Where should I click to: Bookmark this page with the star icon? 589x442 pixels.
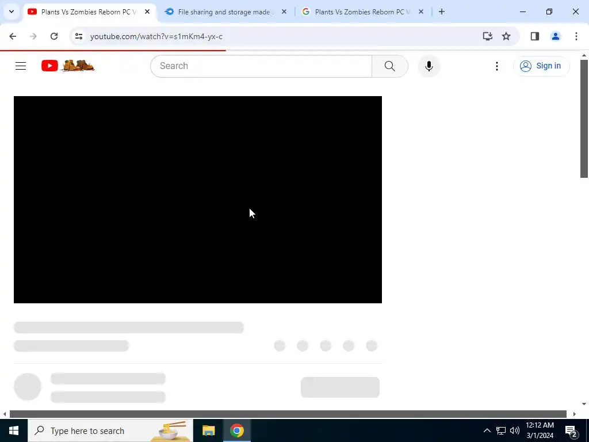[x=506, y=36]
